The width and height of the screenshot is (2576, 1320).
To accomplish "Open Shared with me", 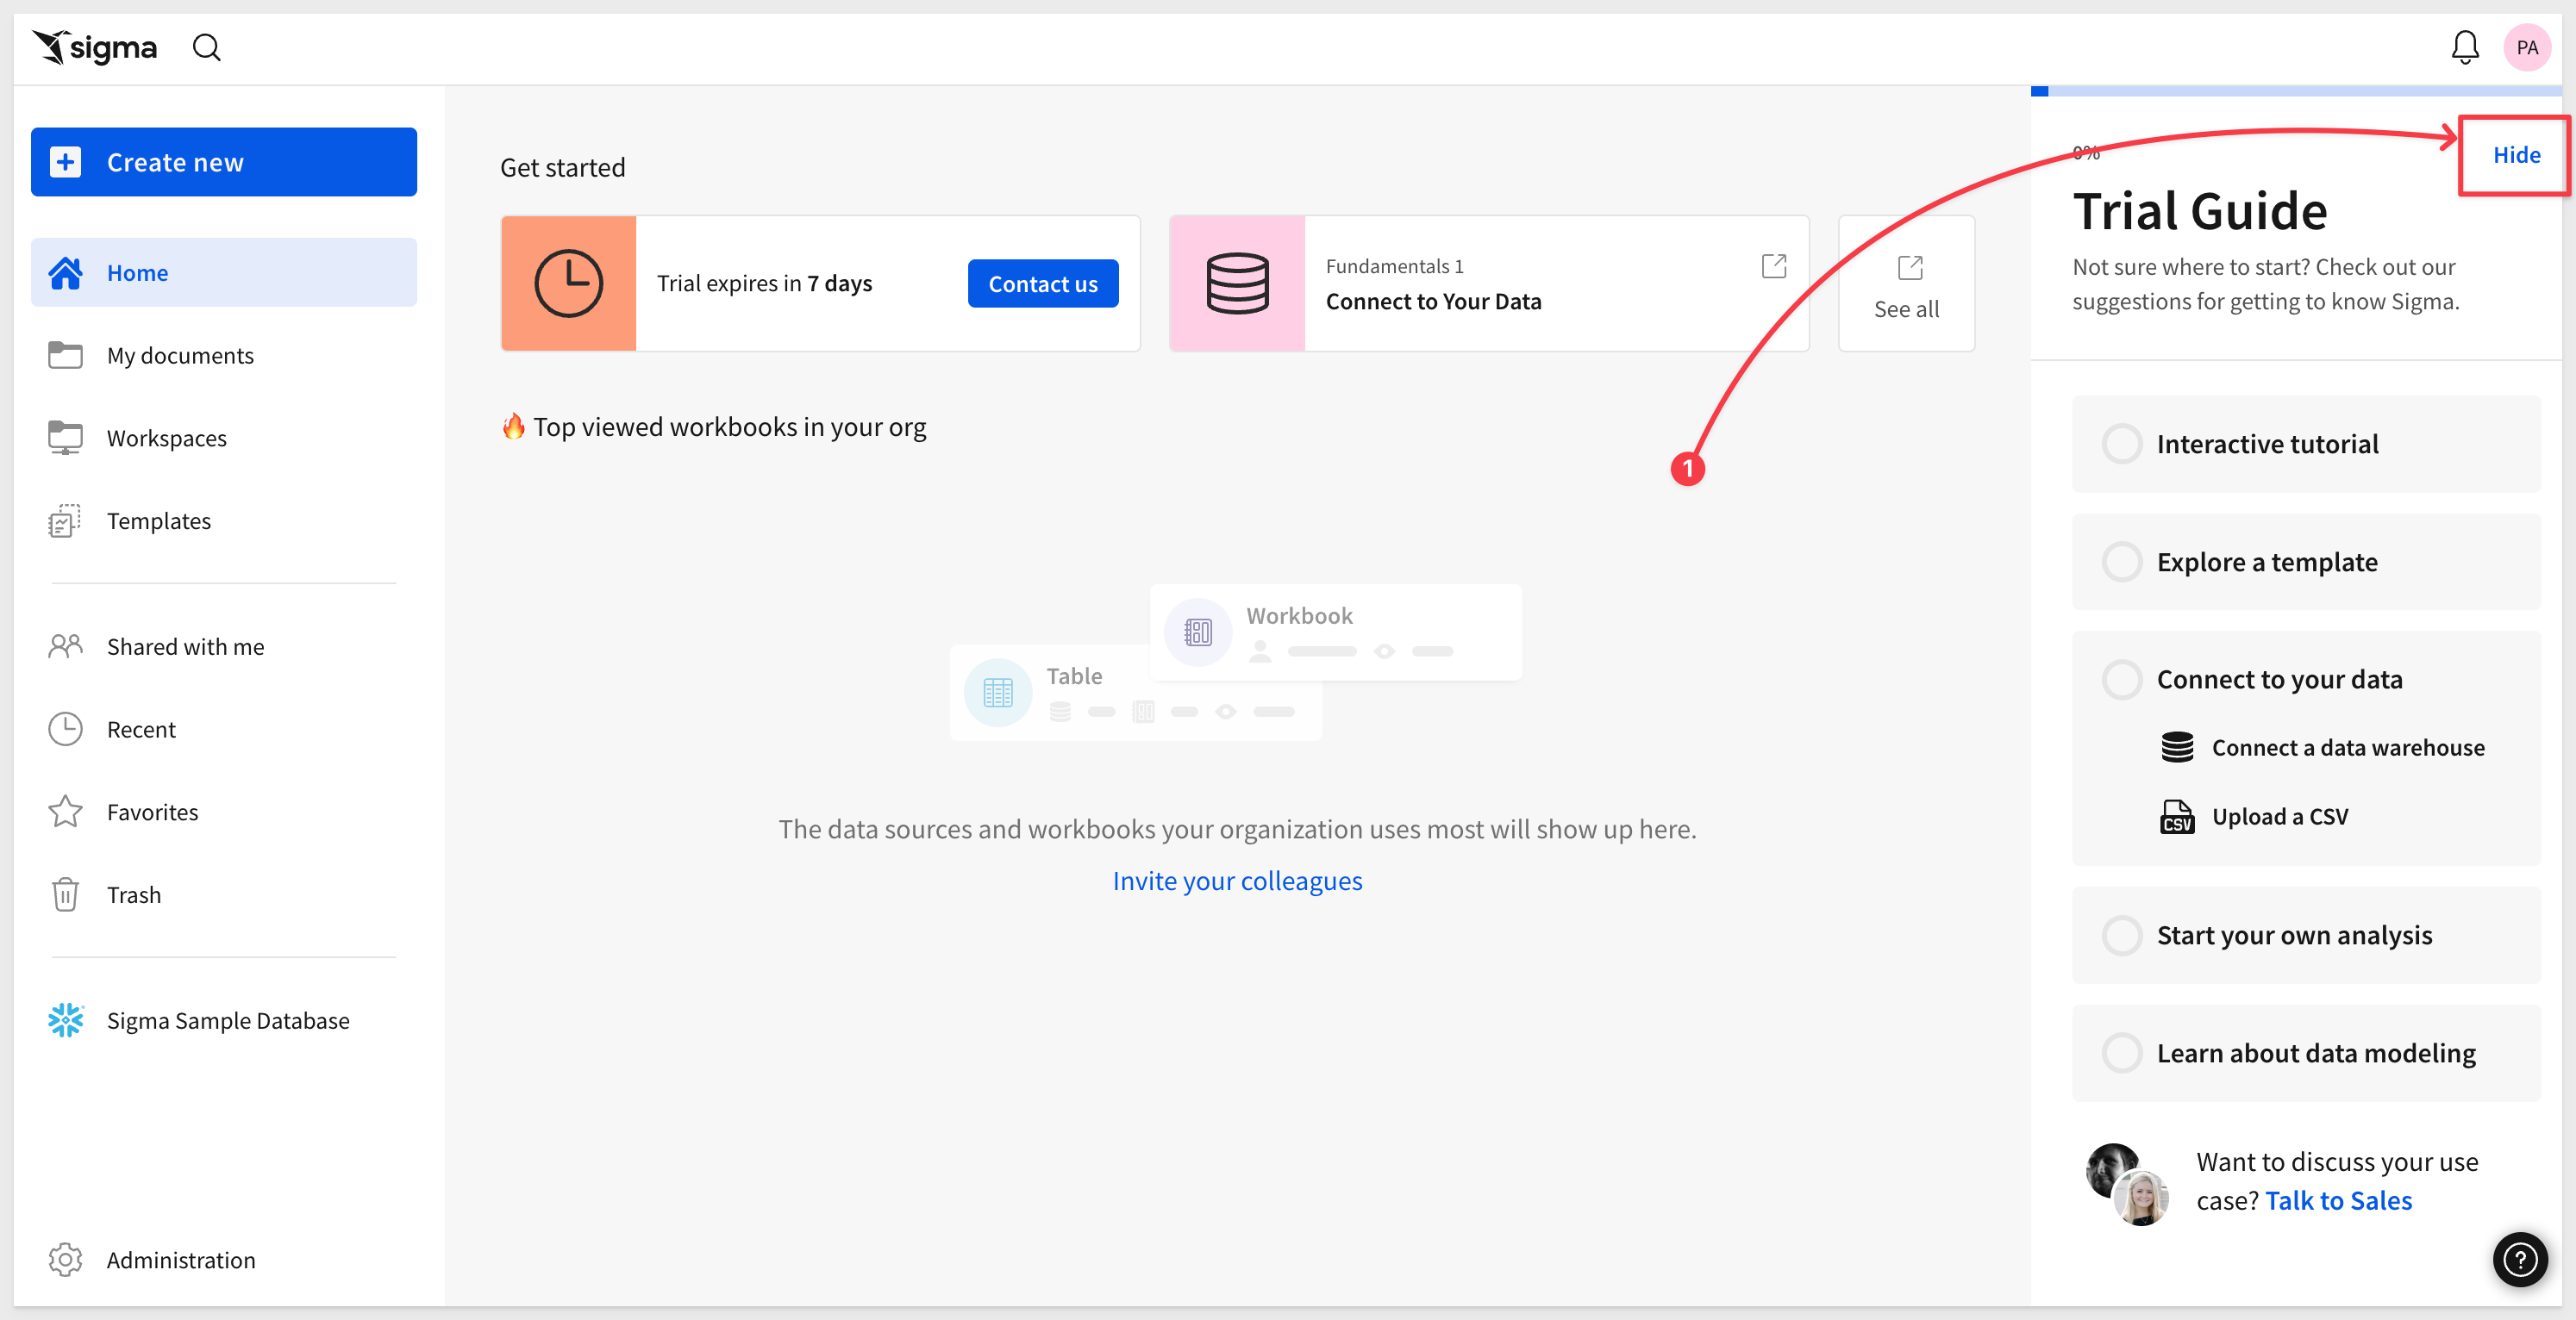I will [x=224, y=646].
